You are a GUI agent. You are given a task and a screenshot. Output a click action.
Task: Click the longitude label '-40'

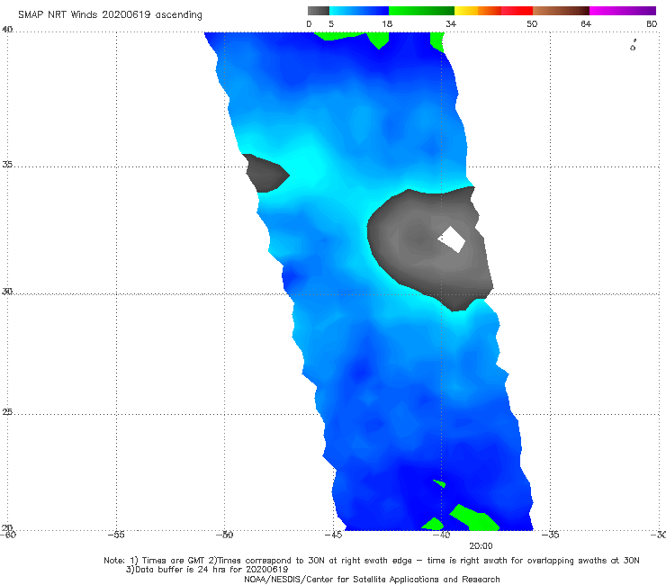(441, 535)
